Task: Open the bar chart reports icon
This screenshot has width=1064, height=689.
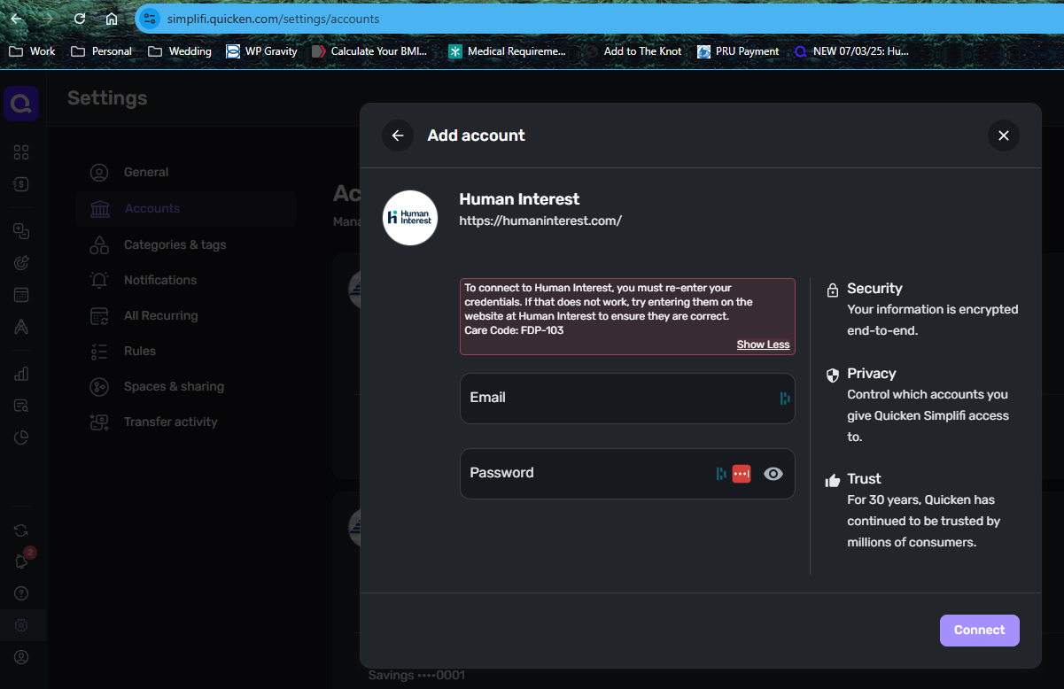Action: tap(21, 374)
